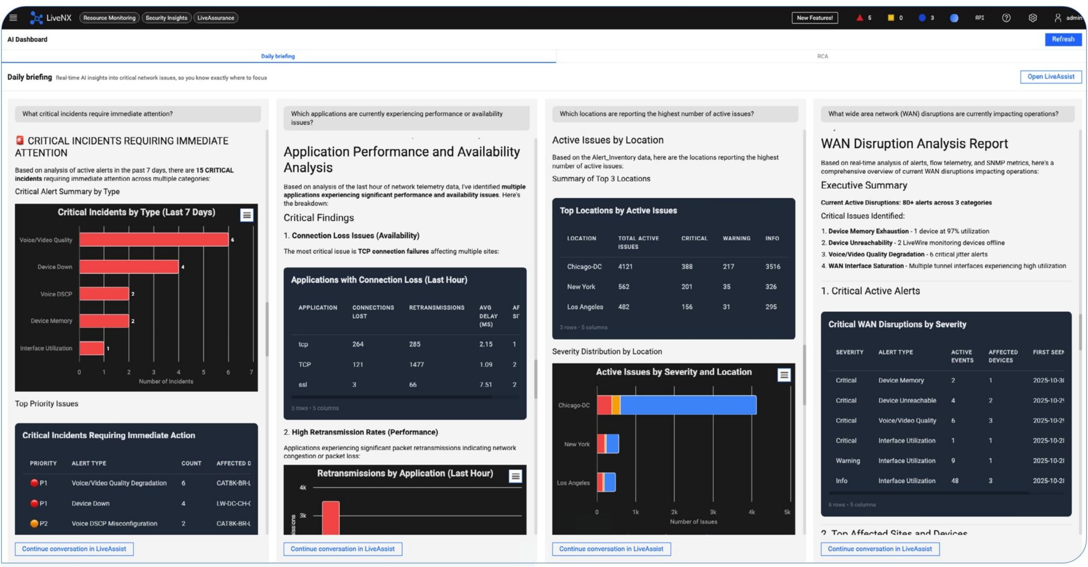
Task: Open the settings gear icon
Action: (1033, 18)
